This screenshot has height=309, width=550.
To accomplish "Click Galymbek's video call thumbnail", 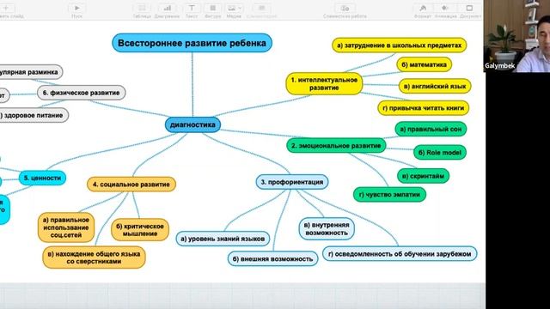I will 516,36.
